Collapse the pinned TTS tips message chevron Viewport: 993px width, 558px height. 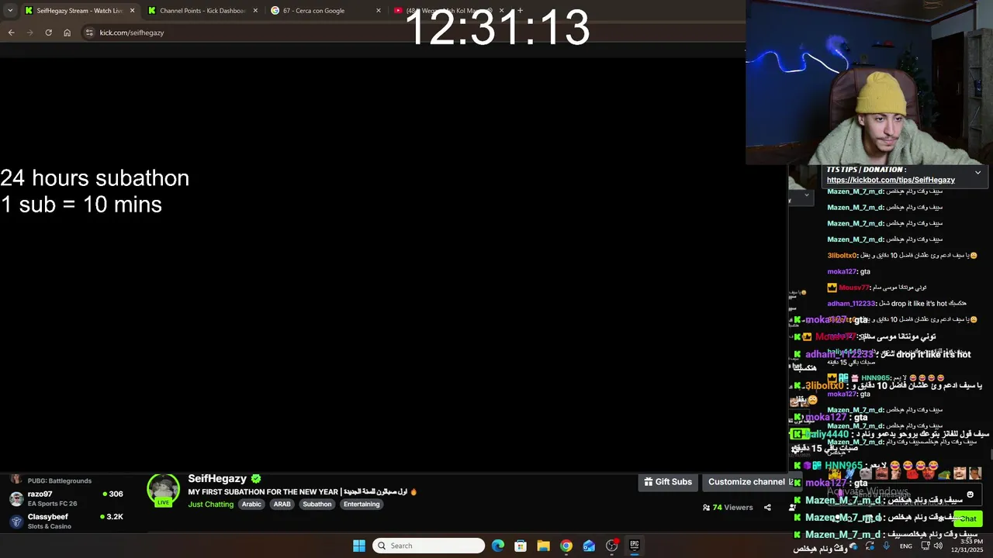977,173
